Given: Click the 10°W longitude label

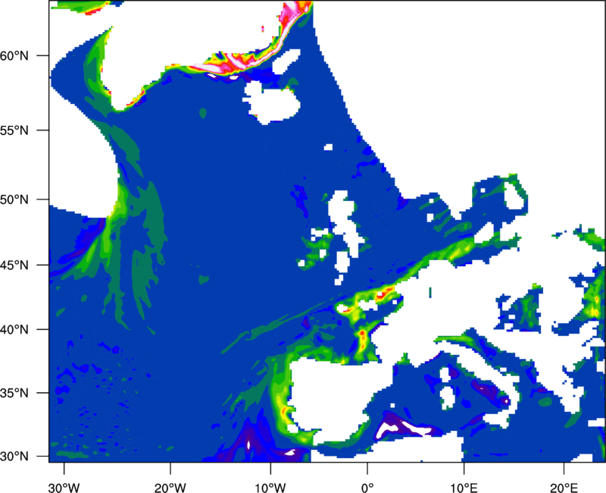Looking at the screenshot, I should tap(270, 488).
